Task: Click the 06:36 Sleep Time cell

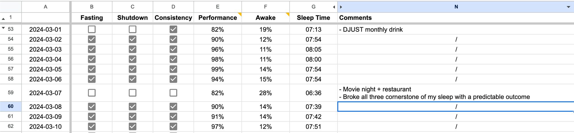Action: (313, 93)
